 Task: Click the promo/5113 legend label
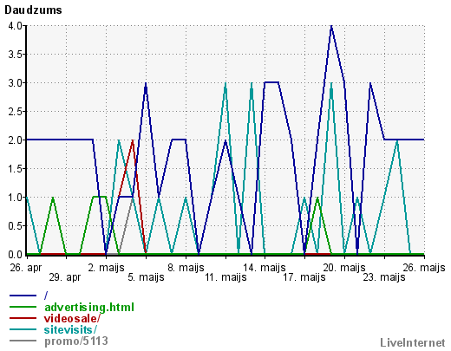point(76,341)
